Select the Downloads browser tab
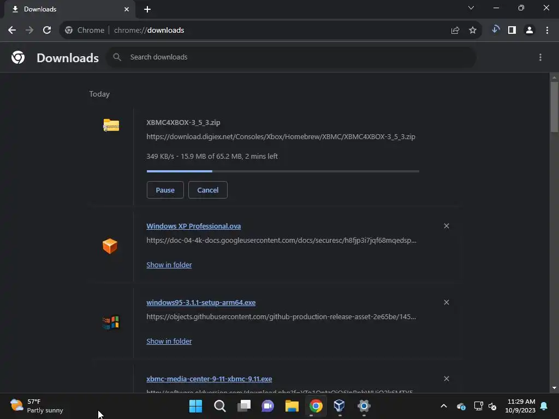Viewport: 559px width, 419px height. (69, 9)
